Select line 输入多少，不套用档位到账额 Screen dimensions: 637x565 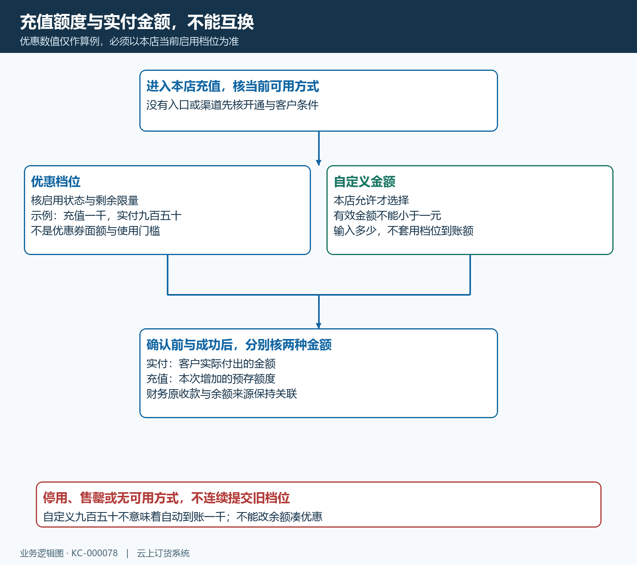(x=403, y=231)
